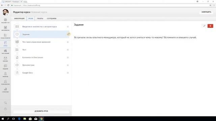Select the Google Docs lesson
The height and width of the screenshot is (121, 216).
pyautogui.click(x=41, y=73)
